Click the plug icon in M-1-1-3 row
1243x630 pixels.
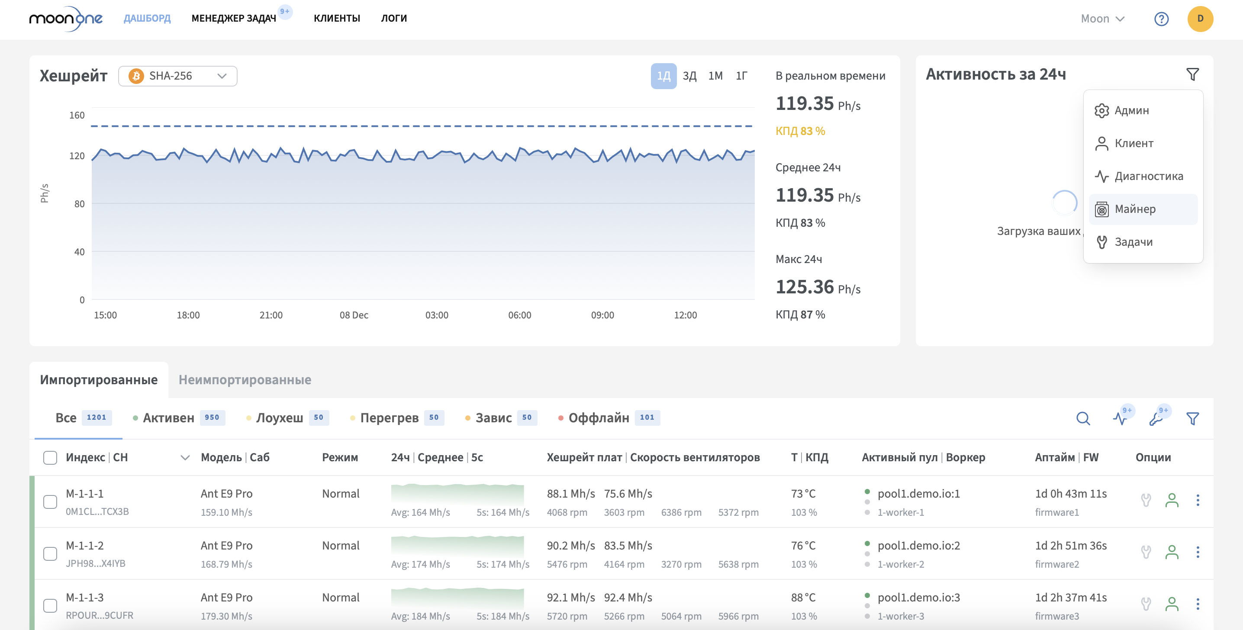(x=1146, y=604)
